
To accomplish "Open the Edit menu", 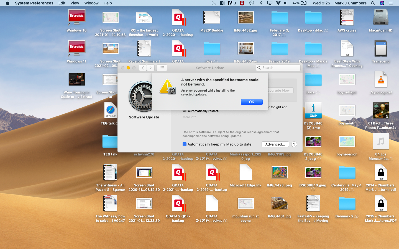I will (62, 3).
